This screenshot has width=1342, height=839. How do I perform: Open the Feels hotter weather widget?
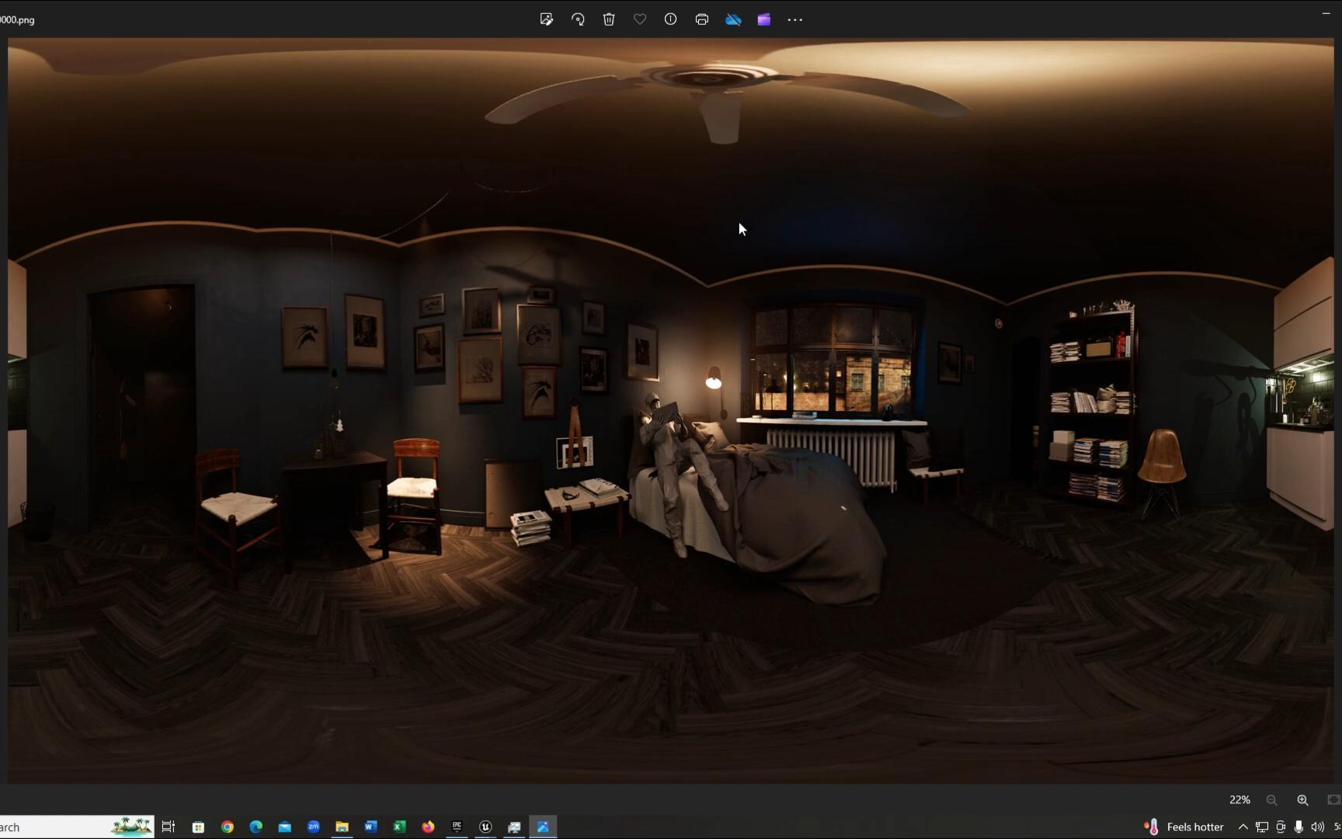point(1184,827)
